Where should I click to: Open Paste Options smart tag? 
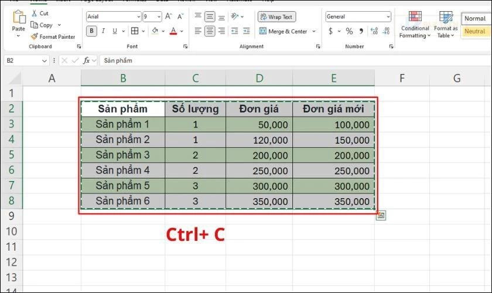(x=381, y=216)
